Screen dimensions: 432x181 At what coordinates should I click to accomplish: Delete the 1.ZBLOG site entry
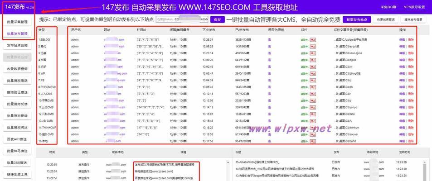pyautogui.click(x=411, y=40)
